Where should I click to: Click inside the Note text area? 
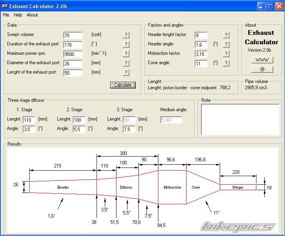pyautogui.click(x=240, y=120)
